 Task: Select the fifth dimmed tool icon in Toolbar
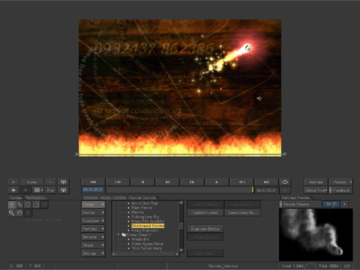[44, 205]
